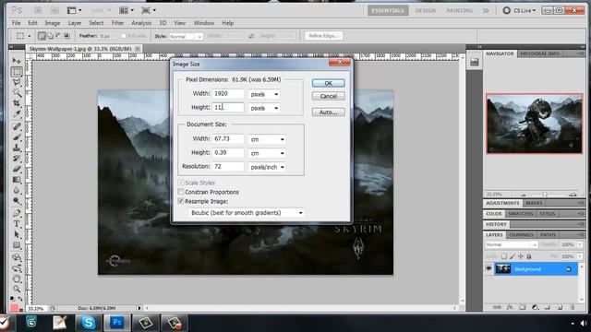This screenshot has height=332, width=591.
Task: Toggle the Lock image pixels brush icon
Action: click(513, 256)
